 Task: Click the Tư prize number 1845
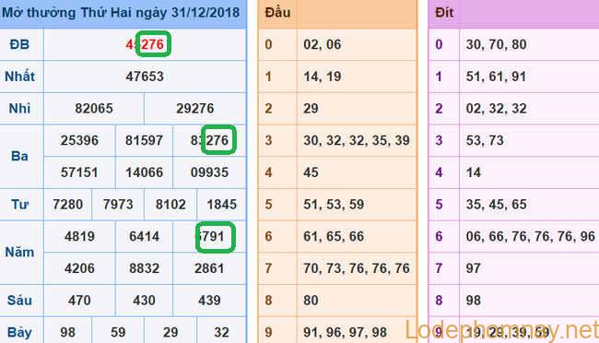coord(222,204)
